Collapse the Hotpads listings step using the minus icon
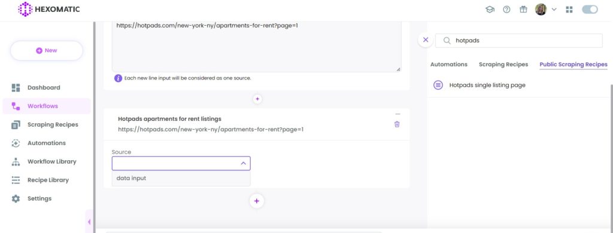The height and width of the screenshot is (233, 613). [397, 114]
